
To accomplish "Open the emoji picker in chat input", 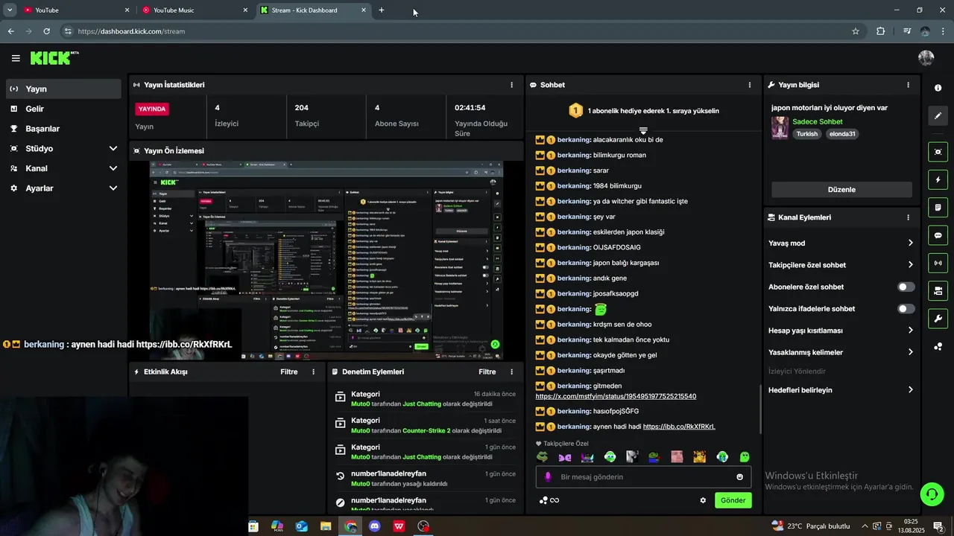I will tap(740, 477).
